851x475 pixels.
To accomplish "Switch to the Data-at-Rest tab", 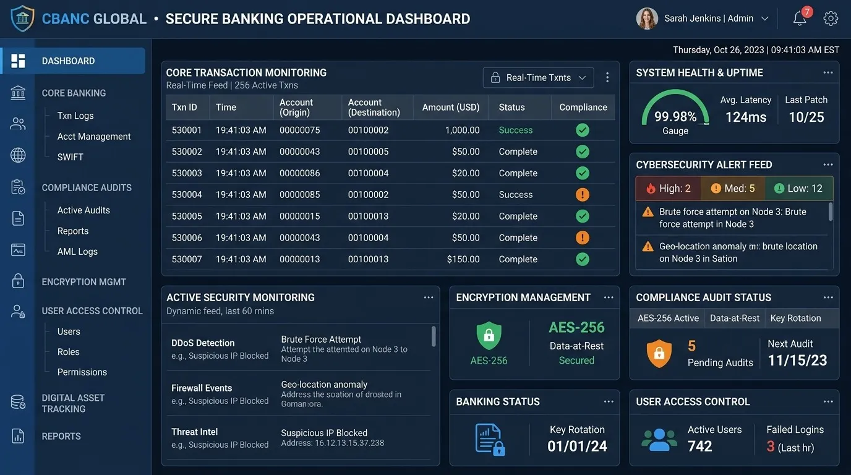I will pyautogui.click(x=735, y=318).
